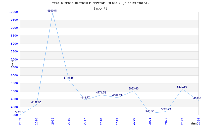The width and height of the screenshot is (201, 126).
Task: Click the x-axis year 2022
Action: click(166, 121)
